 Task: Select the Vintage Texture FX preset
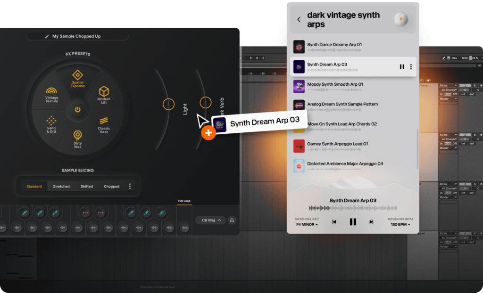(52, 94)
